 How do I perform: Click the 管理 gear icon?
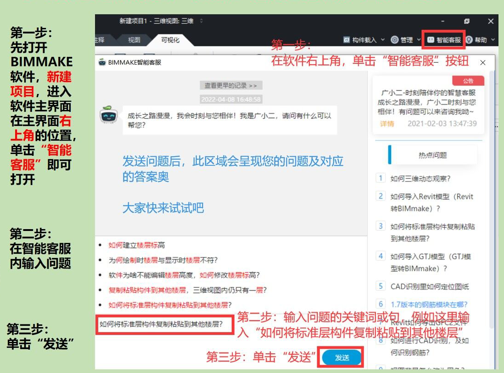click(x=394, y=40)
